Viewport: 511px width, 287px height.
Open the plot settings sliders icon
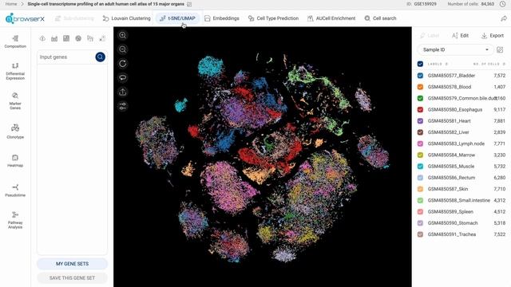click(122, 106)
